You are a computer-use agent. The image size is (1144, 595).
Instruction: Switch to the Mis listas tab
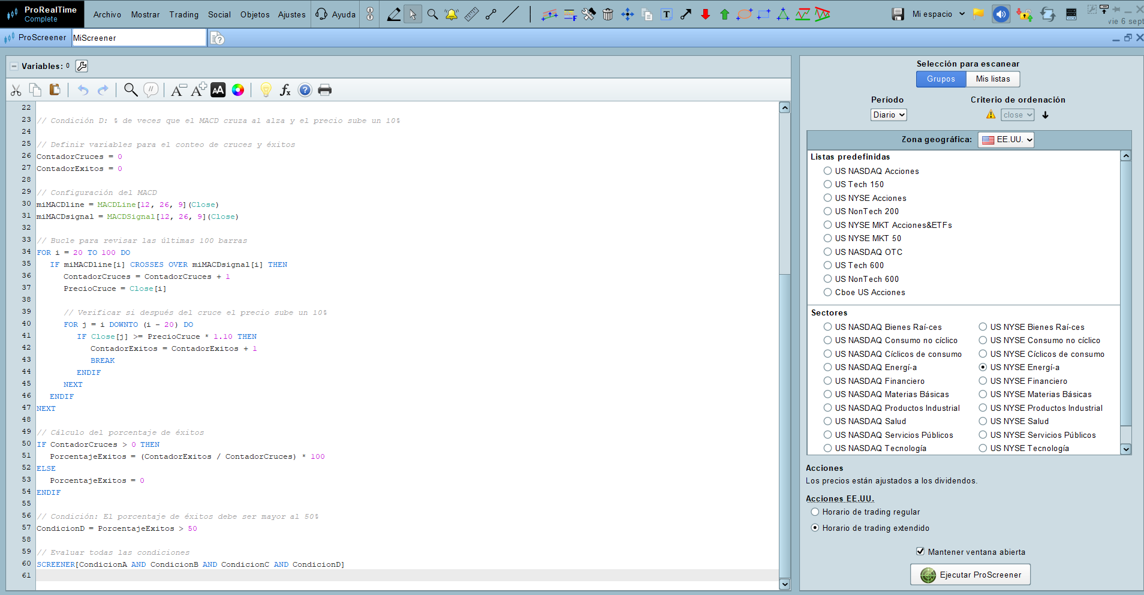coord(992,79)
